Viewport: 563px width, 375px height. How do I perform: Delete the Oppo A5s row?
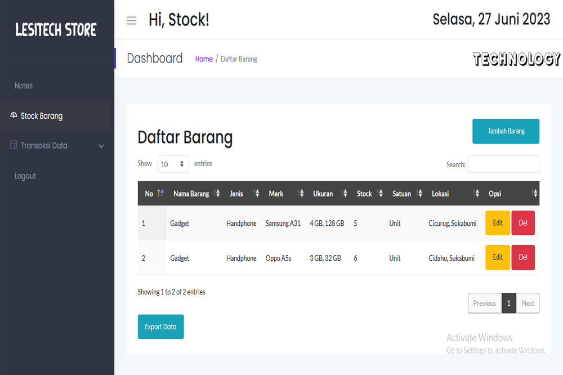point(523,257)
